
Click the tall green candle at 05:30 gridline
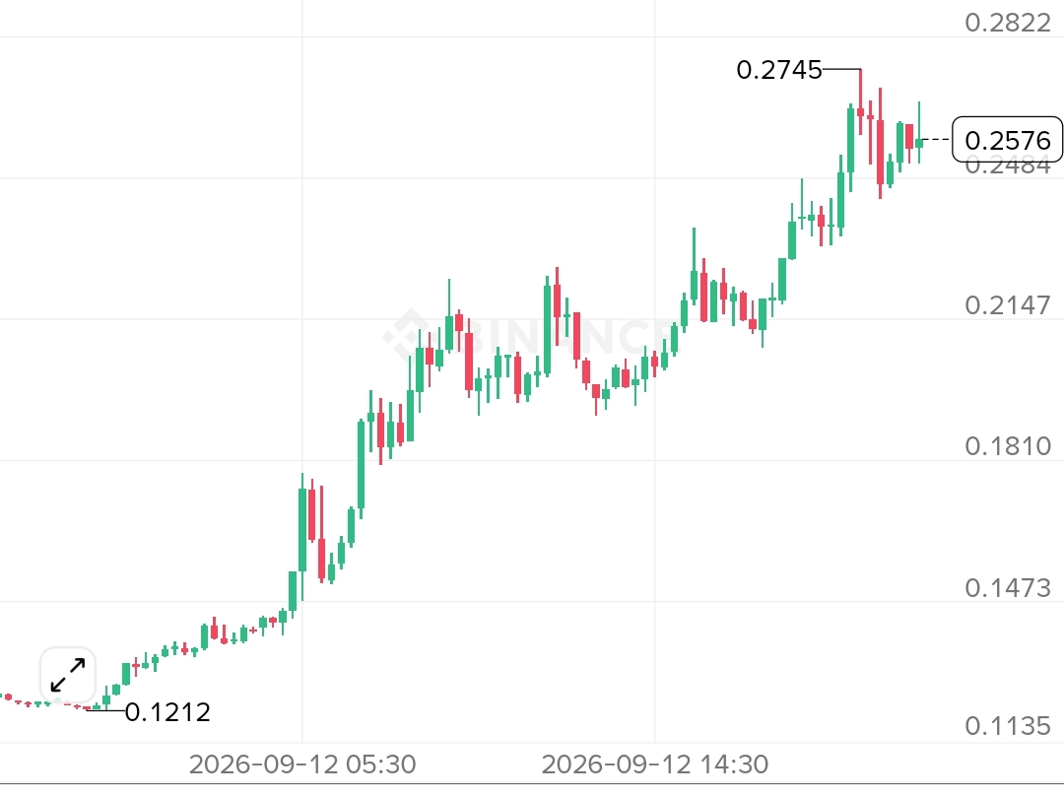coord(302,529)
